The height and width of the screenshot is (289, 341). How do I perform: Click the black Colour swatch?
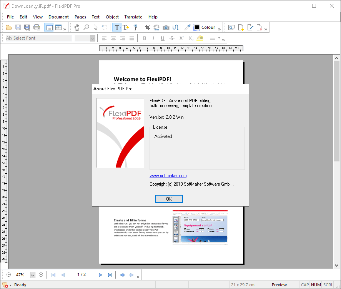(x=196, y=27)
